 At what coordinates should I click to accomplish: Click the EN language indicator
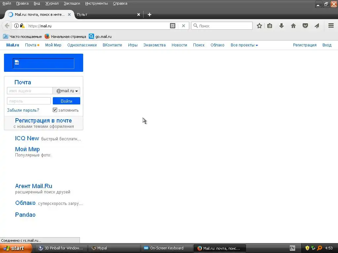(292, 248)
